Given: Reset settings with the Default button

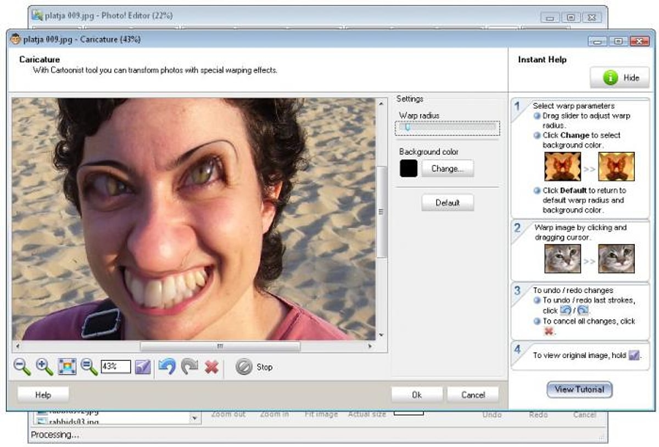Looking at the screenshot, I should [447, 203].
